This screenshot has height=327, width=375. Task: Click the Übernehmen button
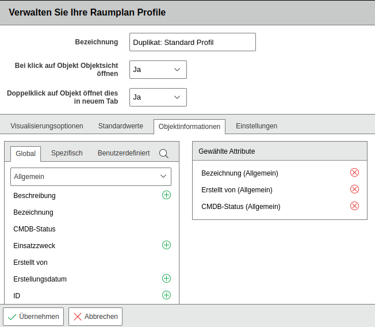[x=33, y=317]
